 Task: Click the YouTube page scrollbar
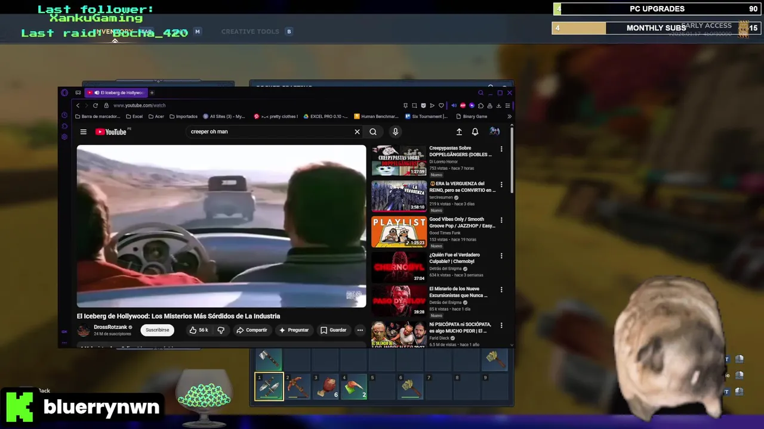click(512, 160)
